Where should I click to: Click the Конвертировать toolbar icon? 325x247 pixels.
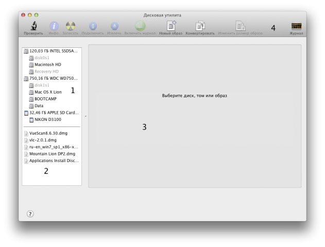click(200, 26)
